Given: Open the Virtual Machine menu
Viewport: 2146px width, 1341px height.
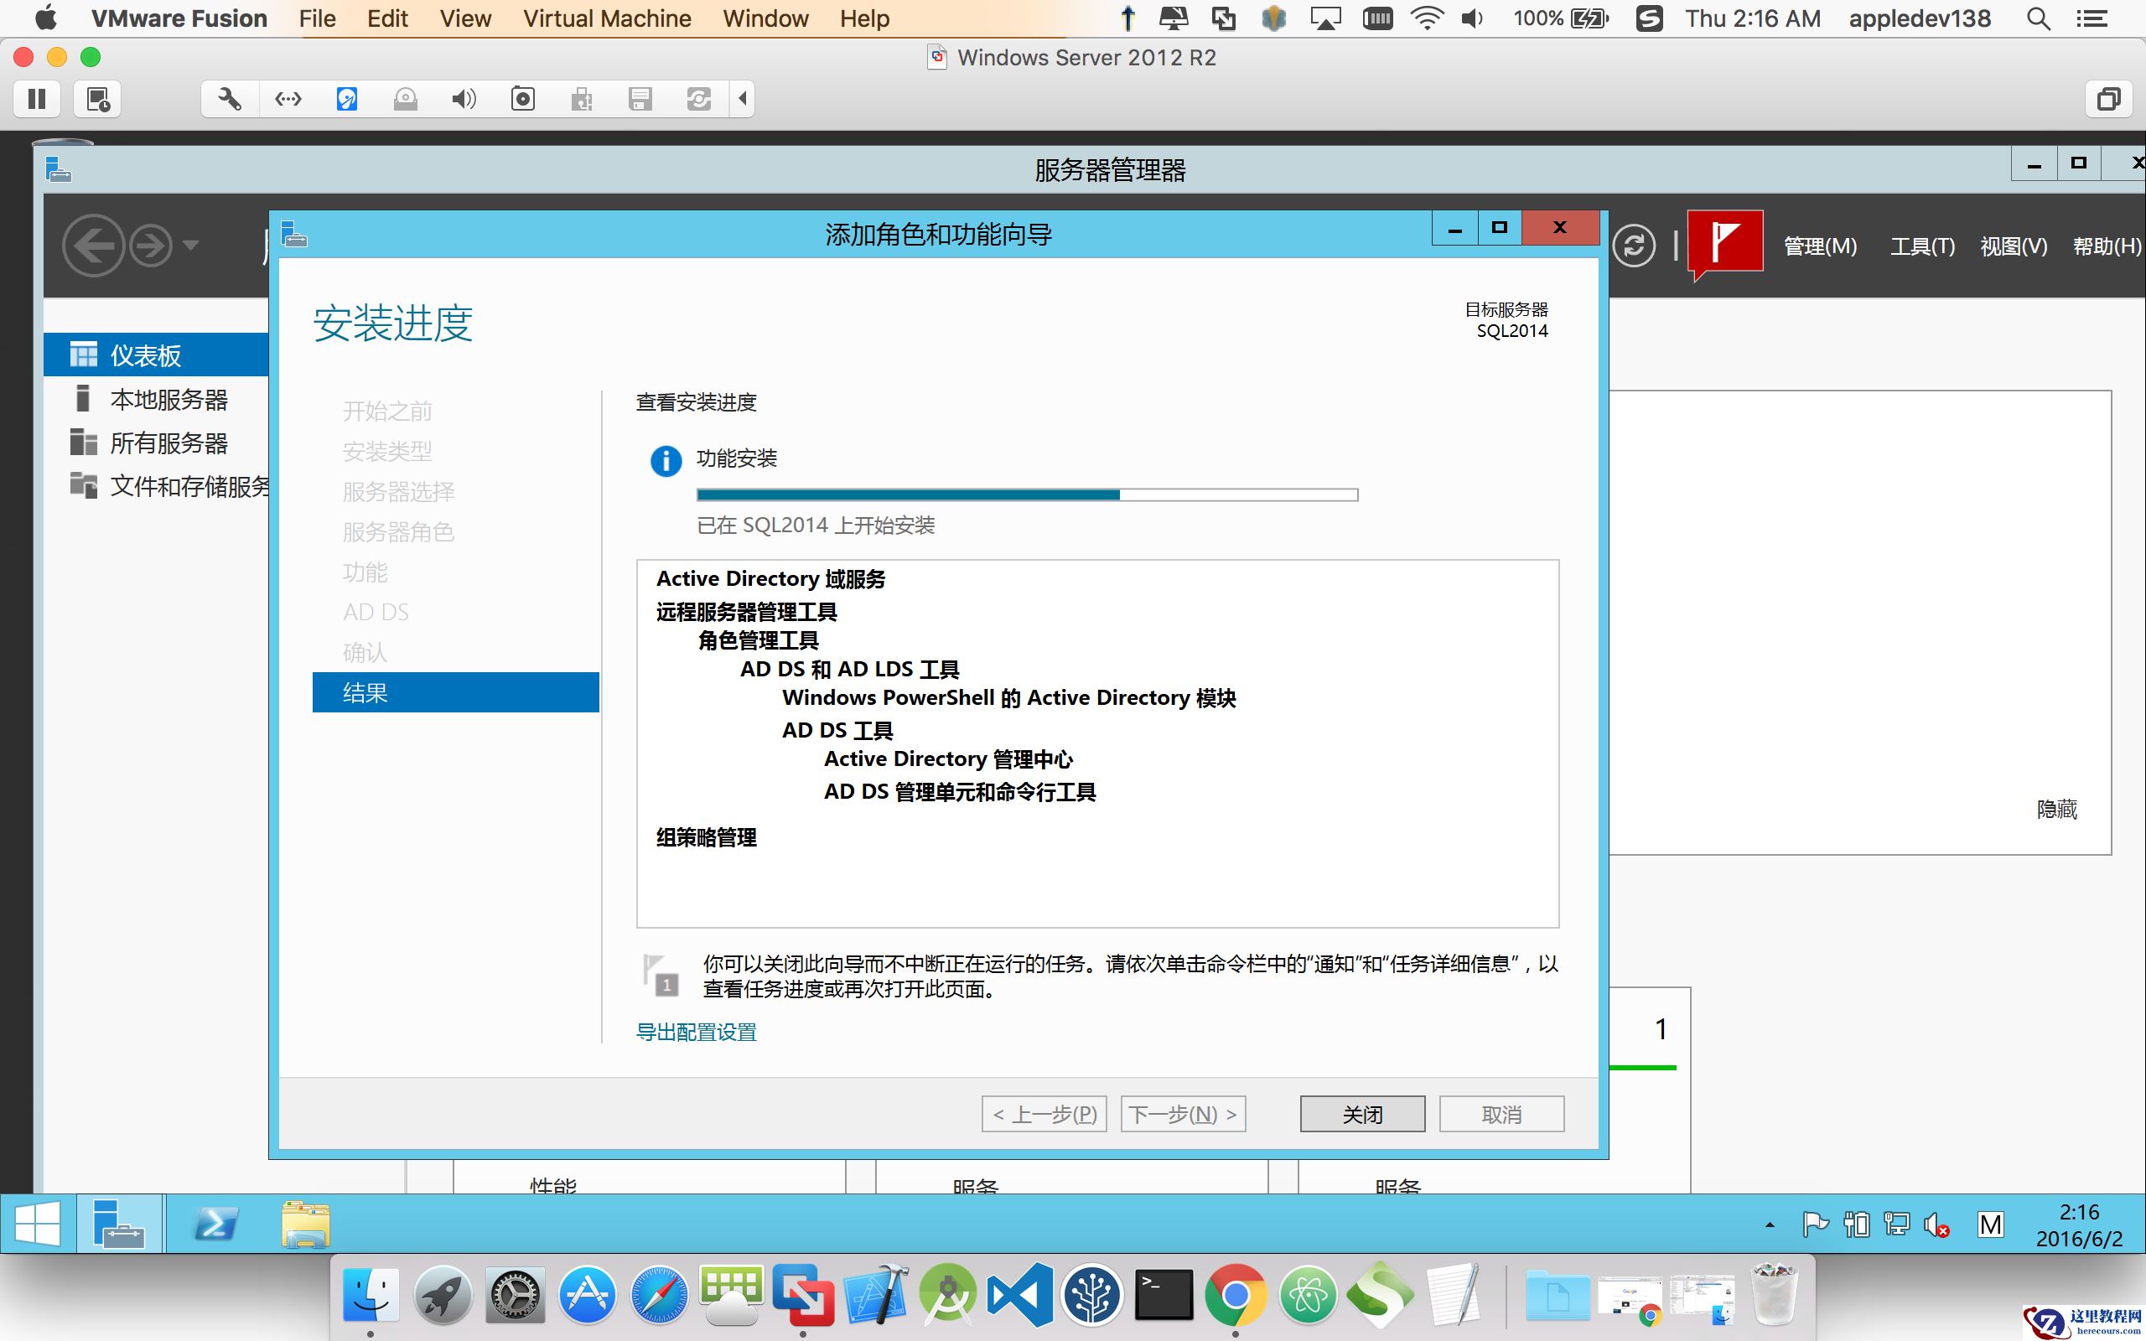Looking at the screenshot, I should (x=608, y=18).
